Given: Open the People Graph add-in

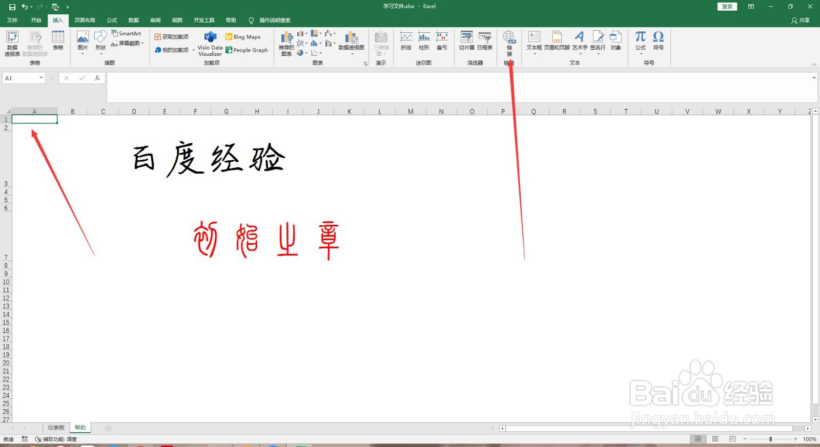Looking at the screenshot, I should 247,50.
